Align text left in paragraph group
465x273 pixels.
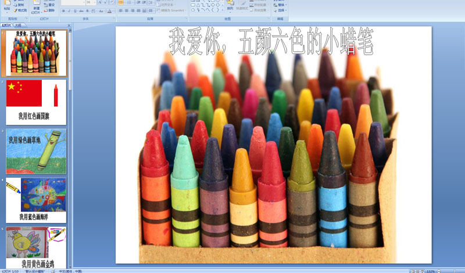(x=120, y=10)
